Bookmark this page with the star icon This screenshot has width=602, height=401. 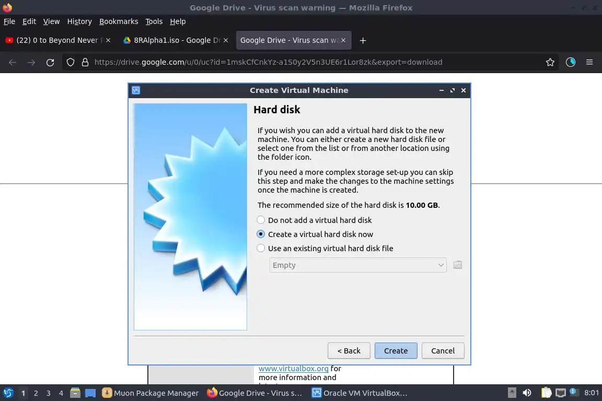tap(550, 62)
